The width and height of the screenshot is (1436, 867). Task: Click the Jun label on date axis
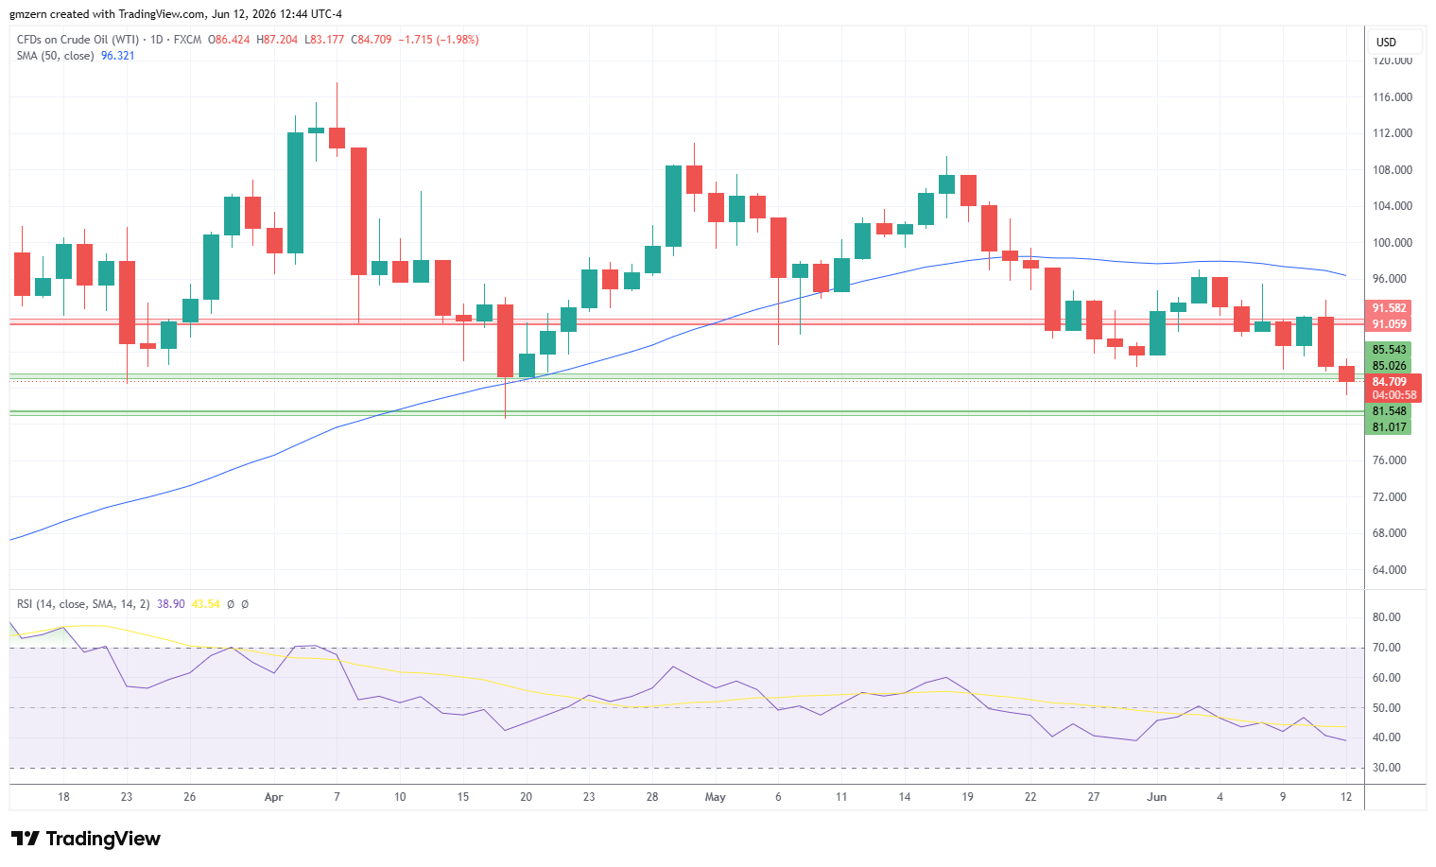pos(1157,797)
